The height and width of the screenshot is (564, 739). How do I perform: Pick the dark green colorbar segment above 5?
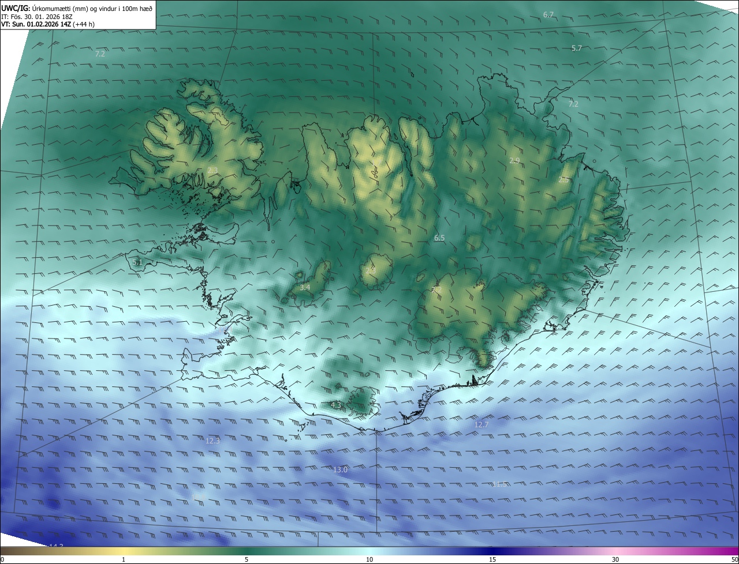pos(247,551)
